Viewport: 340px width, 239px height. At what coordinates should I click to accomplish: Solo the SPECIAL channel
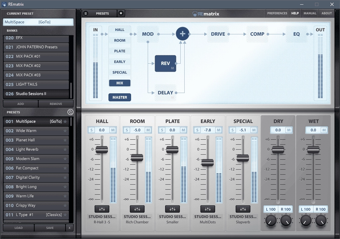[x=233, y=130]
